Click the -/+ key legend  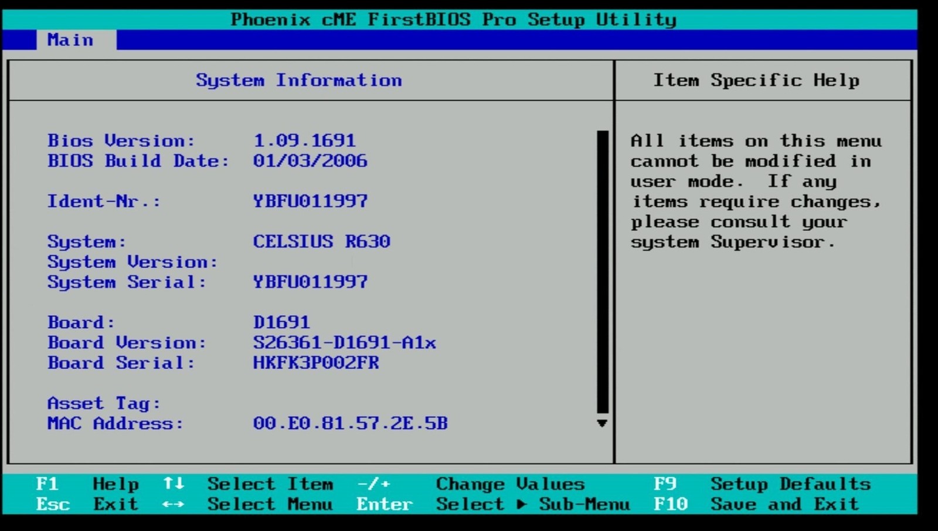click(373, 484)
